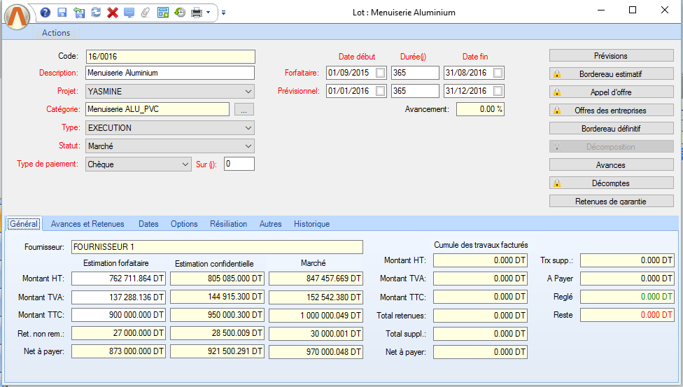Open the Type de paiement dropdown

(x=185, y=164)
